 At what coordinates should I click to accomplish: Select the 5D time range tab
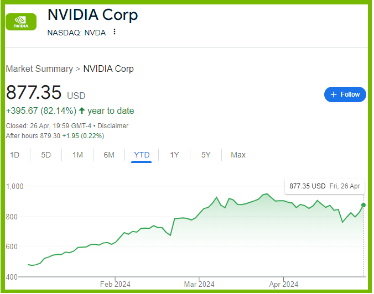(x=46, y=155)
